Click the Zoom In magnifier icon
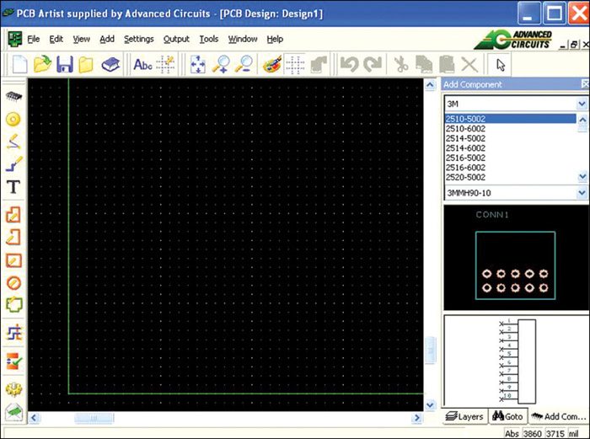Viewport: 590px width, 439px height. pyautogui.click(x=223, y=64)
